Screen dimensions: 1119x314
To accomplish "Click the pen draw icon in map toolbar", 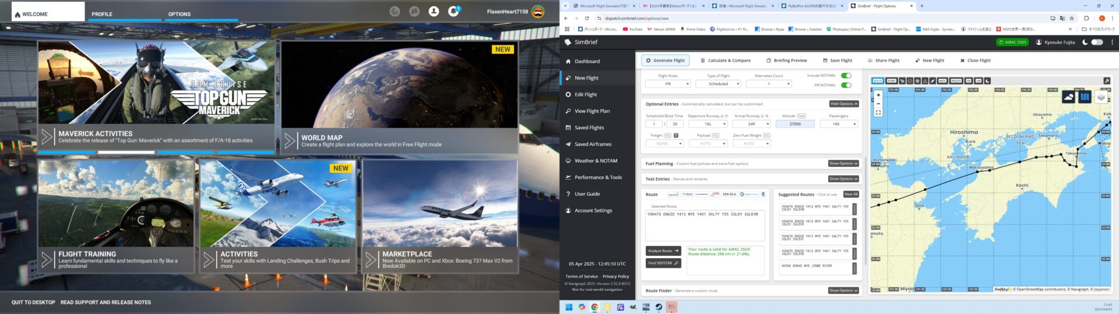I will click(932, 81).
